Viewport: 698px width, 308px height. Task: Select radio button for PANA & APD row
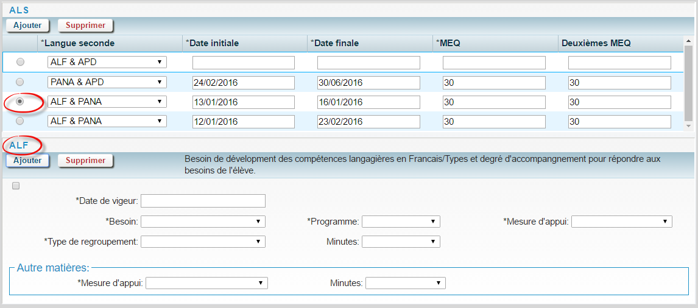click(20, 82)
